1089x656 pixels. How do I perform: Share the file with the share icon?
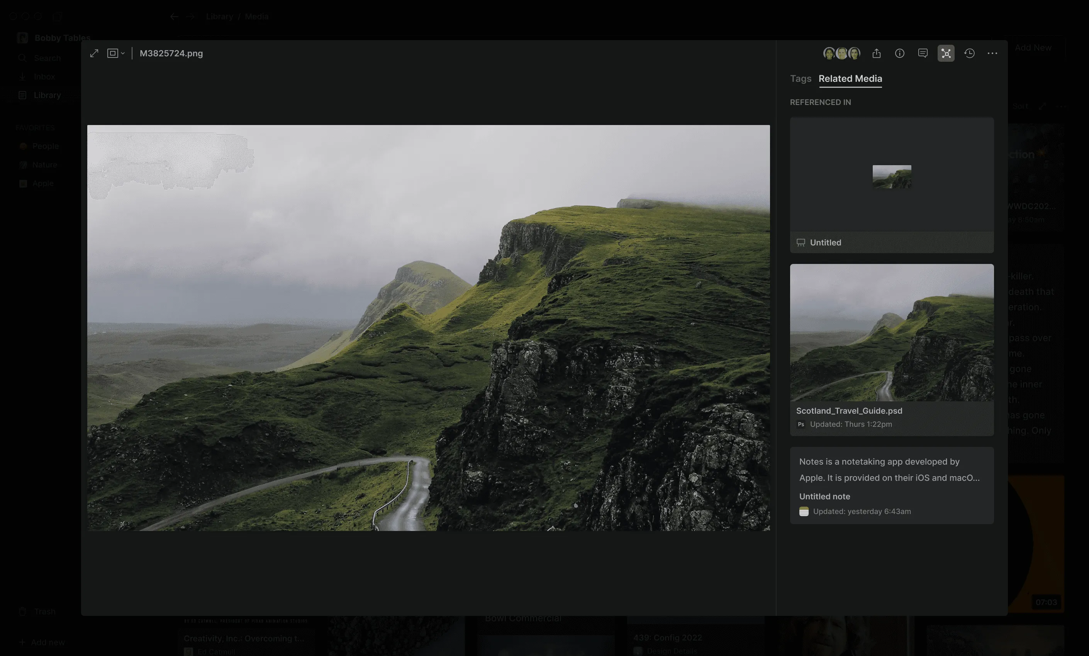(877, 54)
